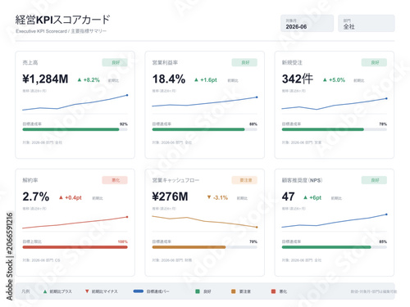The image size is (410, 307).
Task: Click the 85% progress bar on 顧客推奨度
Action: click(335, 247)
